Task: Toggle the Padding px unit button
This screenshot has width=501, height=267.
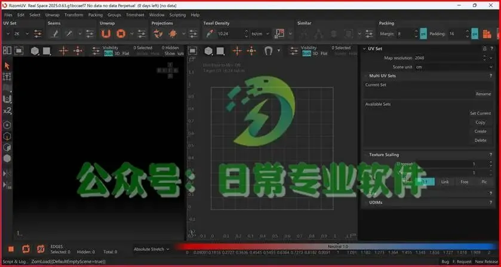Action: pyautogui.click(x=475, y=33)
